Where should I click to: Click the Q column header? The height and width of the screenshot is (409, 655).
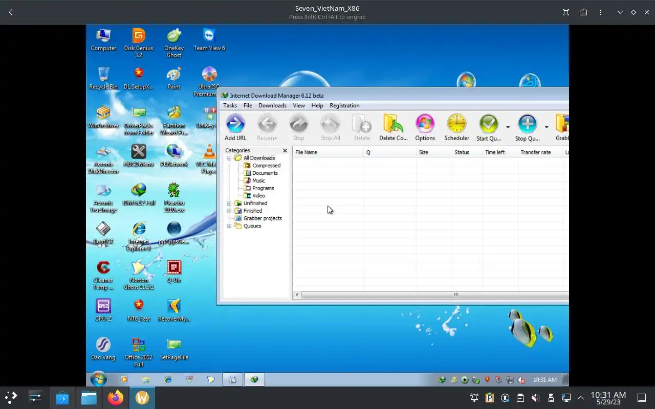coord(390,152)
